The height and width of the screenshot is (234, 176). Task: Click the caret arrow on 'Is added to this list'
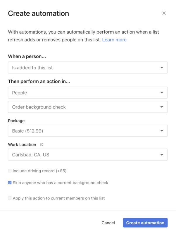pyautogui.click(x=162, y=68)
